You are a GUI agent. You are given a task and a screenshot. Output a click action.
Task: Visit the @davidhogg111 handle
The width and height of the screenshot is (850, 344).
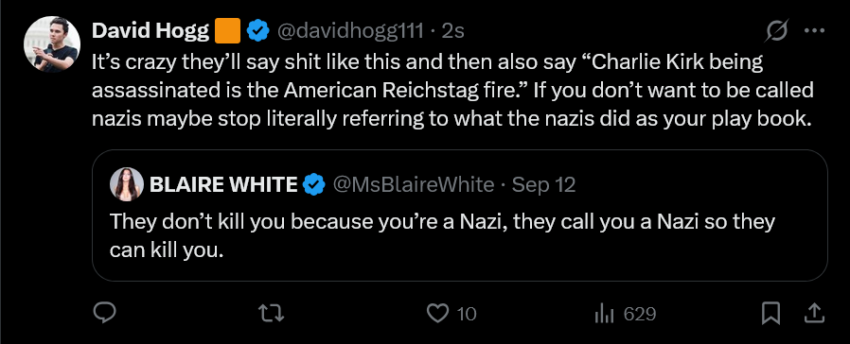click(x=350, y=31)
